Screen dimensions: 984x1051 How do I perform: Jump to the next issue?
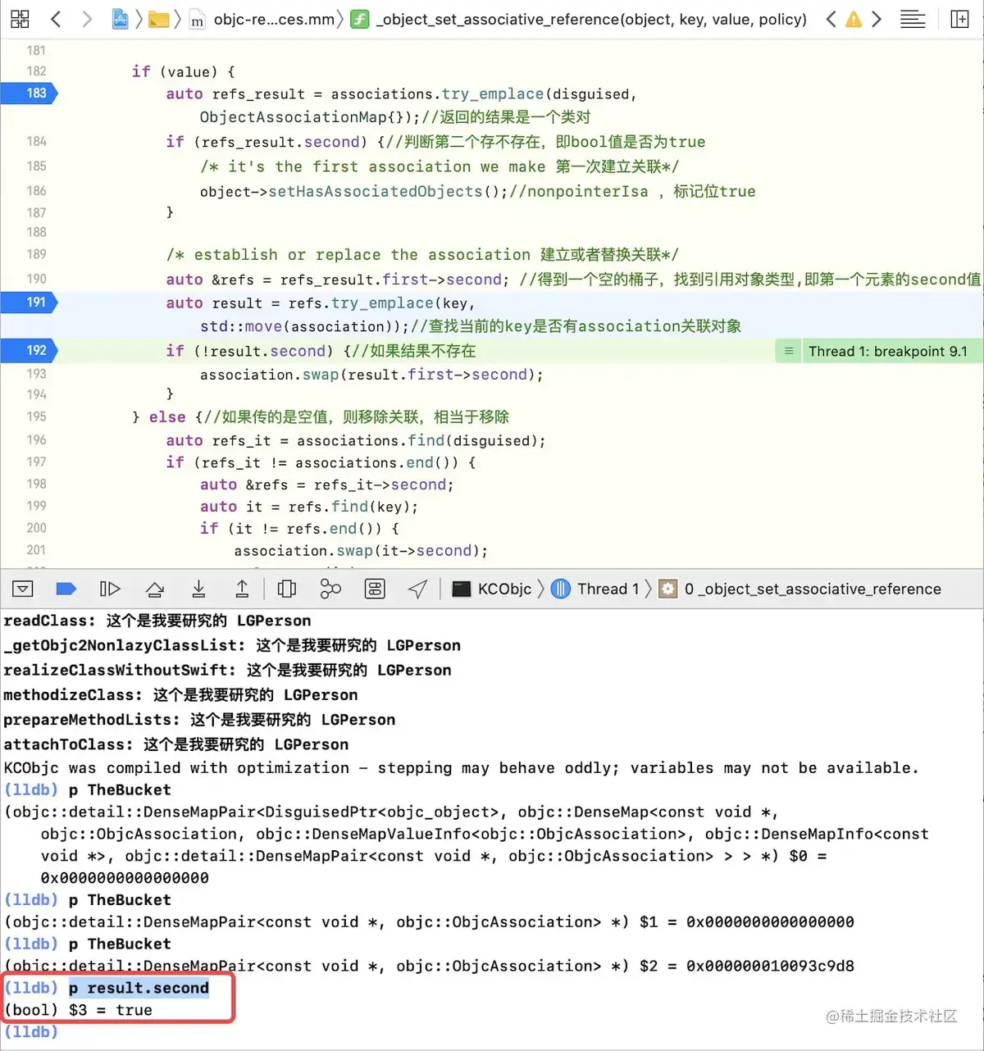[877, 19]
